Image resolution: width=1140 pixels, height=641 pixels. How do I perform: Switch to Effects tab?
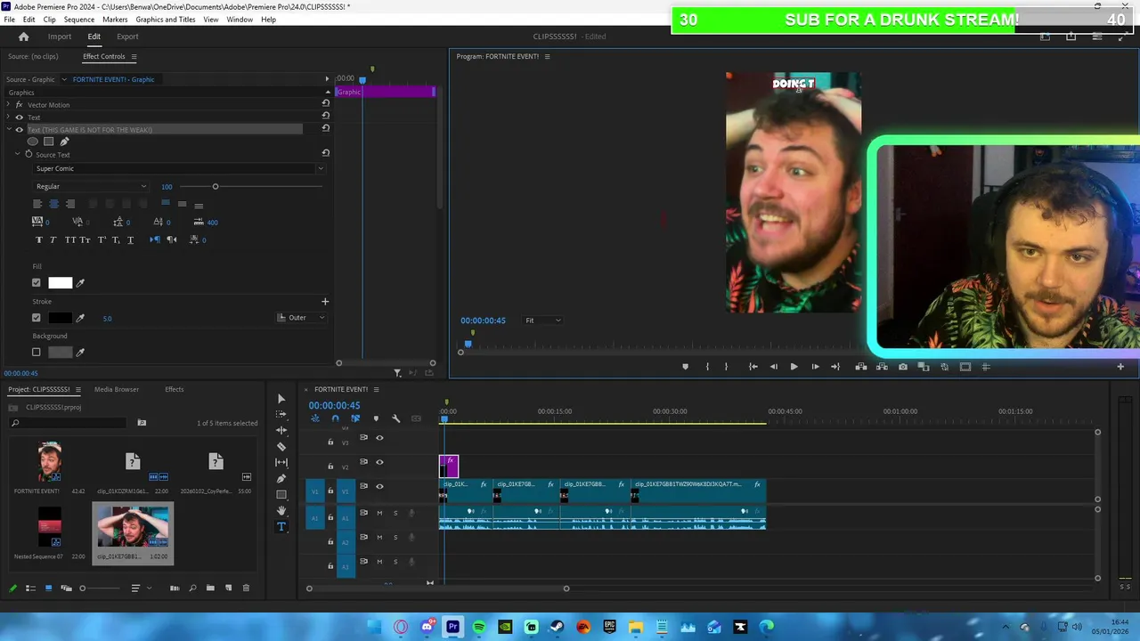(174, 389)
